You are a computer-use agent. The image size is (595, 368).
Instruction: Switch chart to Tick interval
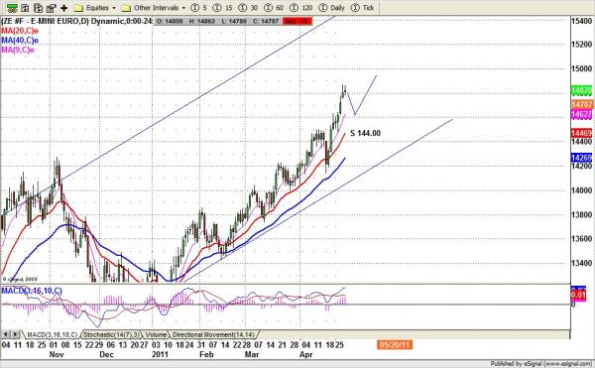tap(362, 8)
